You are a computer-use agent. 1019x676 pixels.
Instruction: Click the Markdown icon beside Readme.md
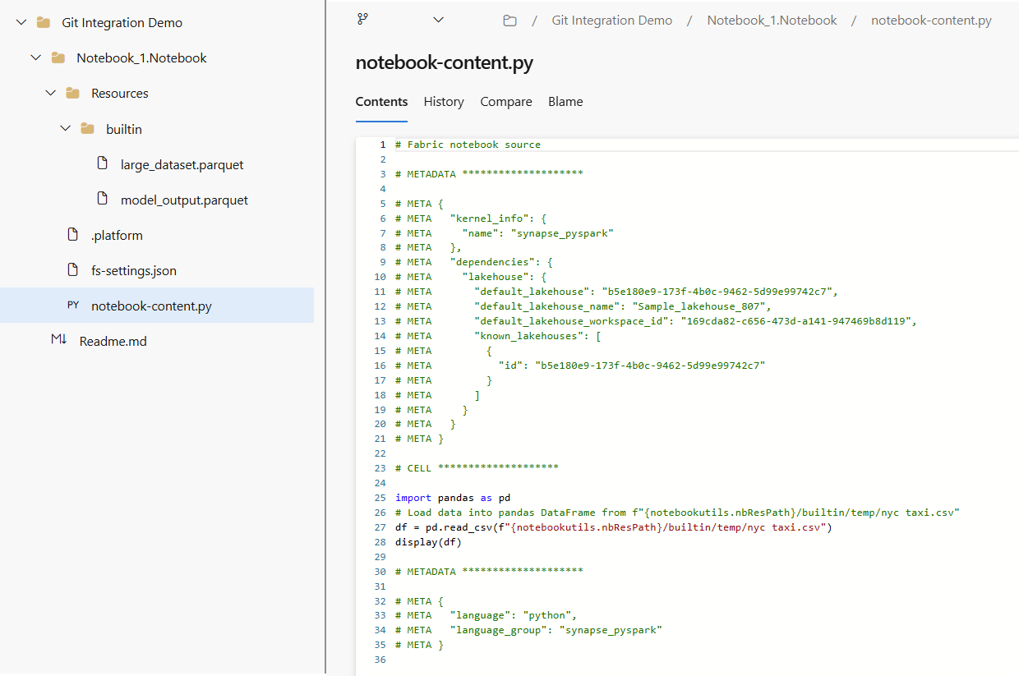pos(58,340)
